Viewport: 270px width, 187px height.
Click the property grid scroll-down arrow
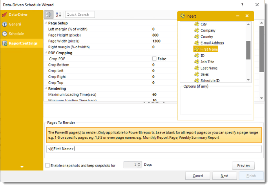click(x=261, y=98)
